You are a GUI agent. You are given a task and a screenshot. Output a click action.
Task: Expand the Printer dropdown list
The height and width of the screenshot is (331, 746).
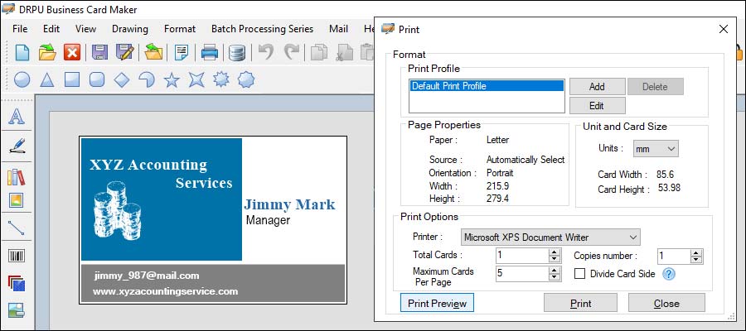tap(550, 237)
